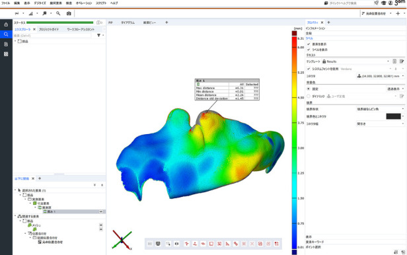
Task: Click the red square frame icon in bottom toolbar
Action: tap(211, 244)
